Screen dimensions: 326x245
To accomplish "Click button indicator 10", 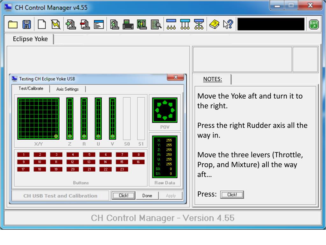I will pyautogui.click(x=40, y=162).
